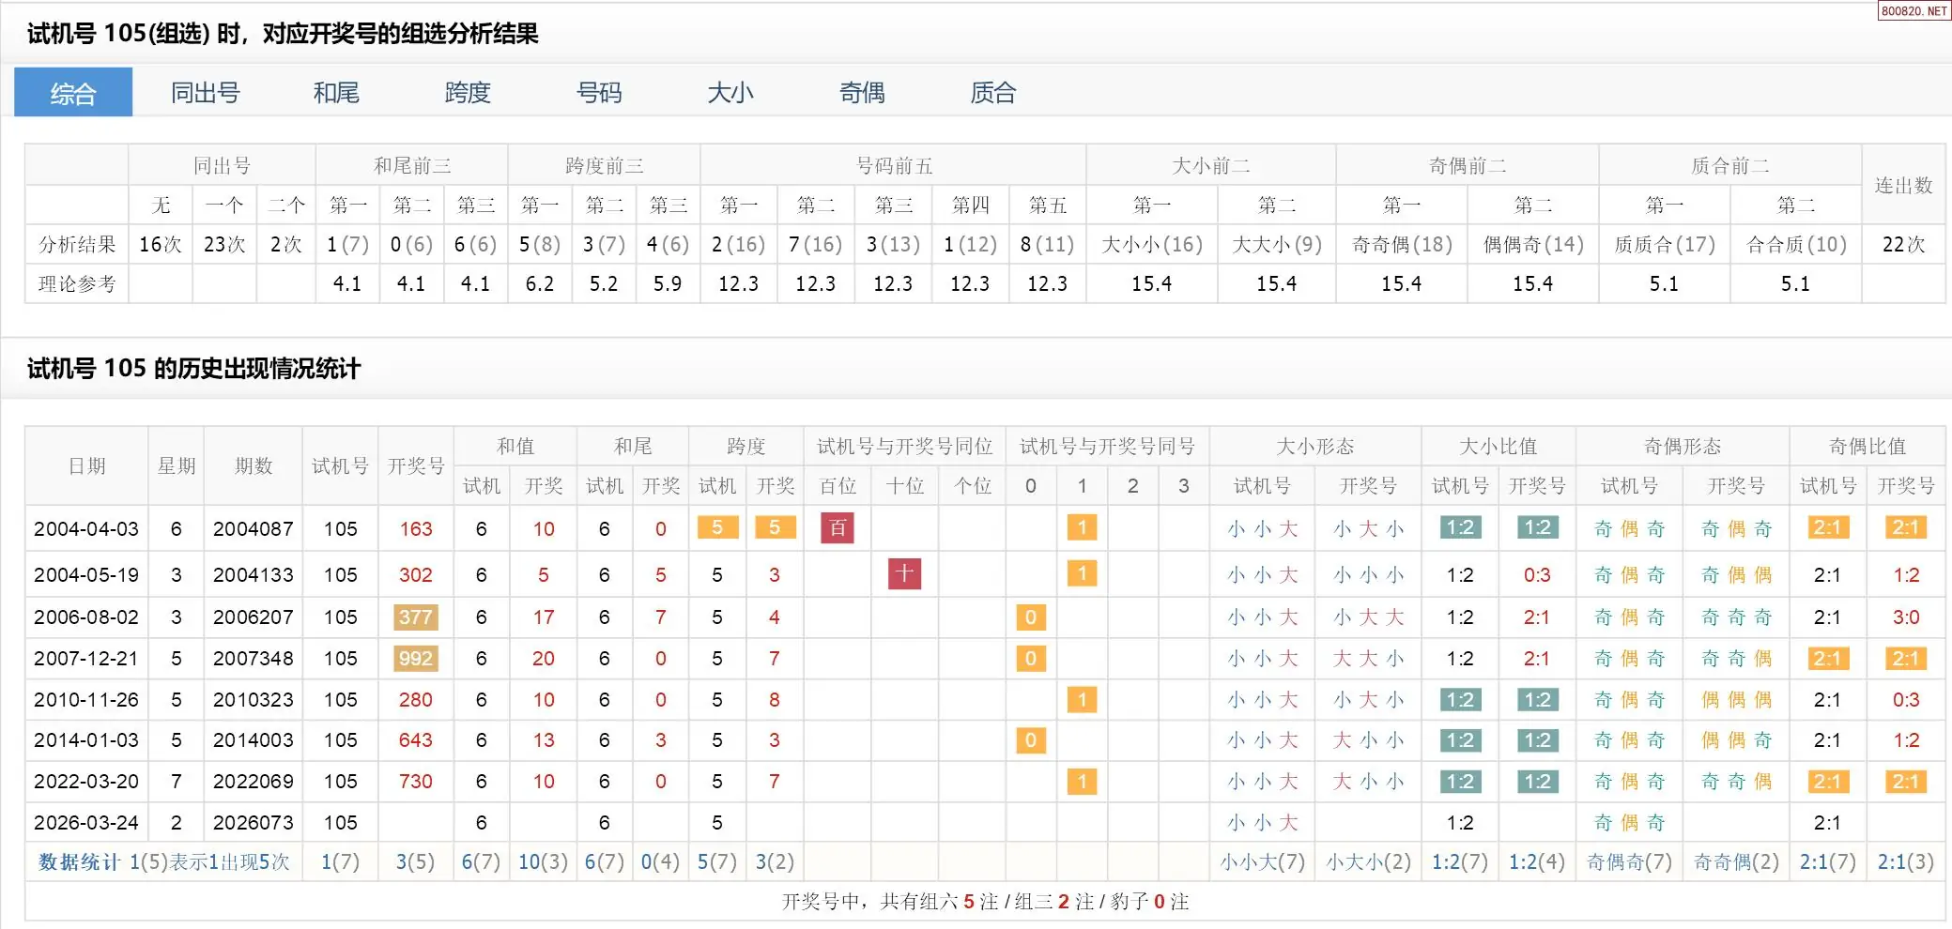1952x929 pixels.
Task: Click period number 2026073
Action: (253, 823)
